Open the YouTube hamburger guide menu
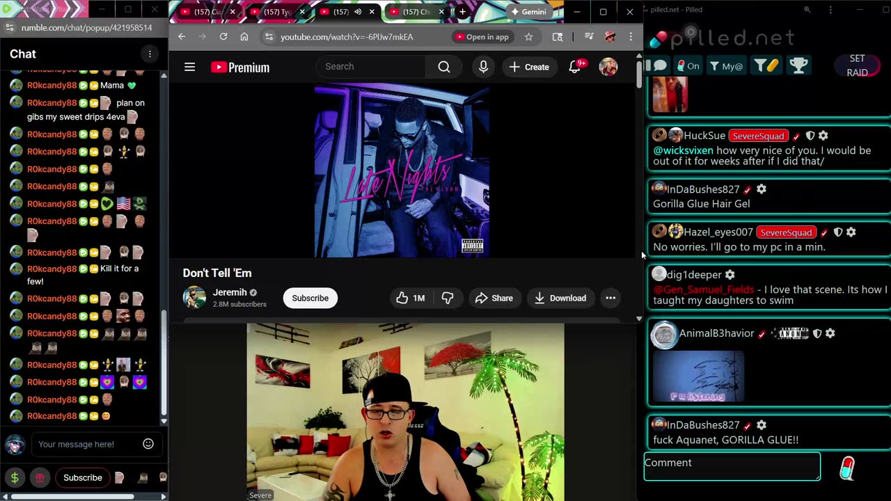The height and width of the screenshot is (501, 891). pyautogui.click(x=189, y=67)
